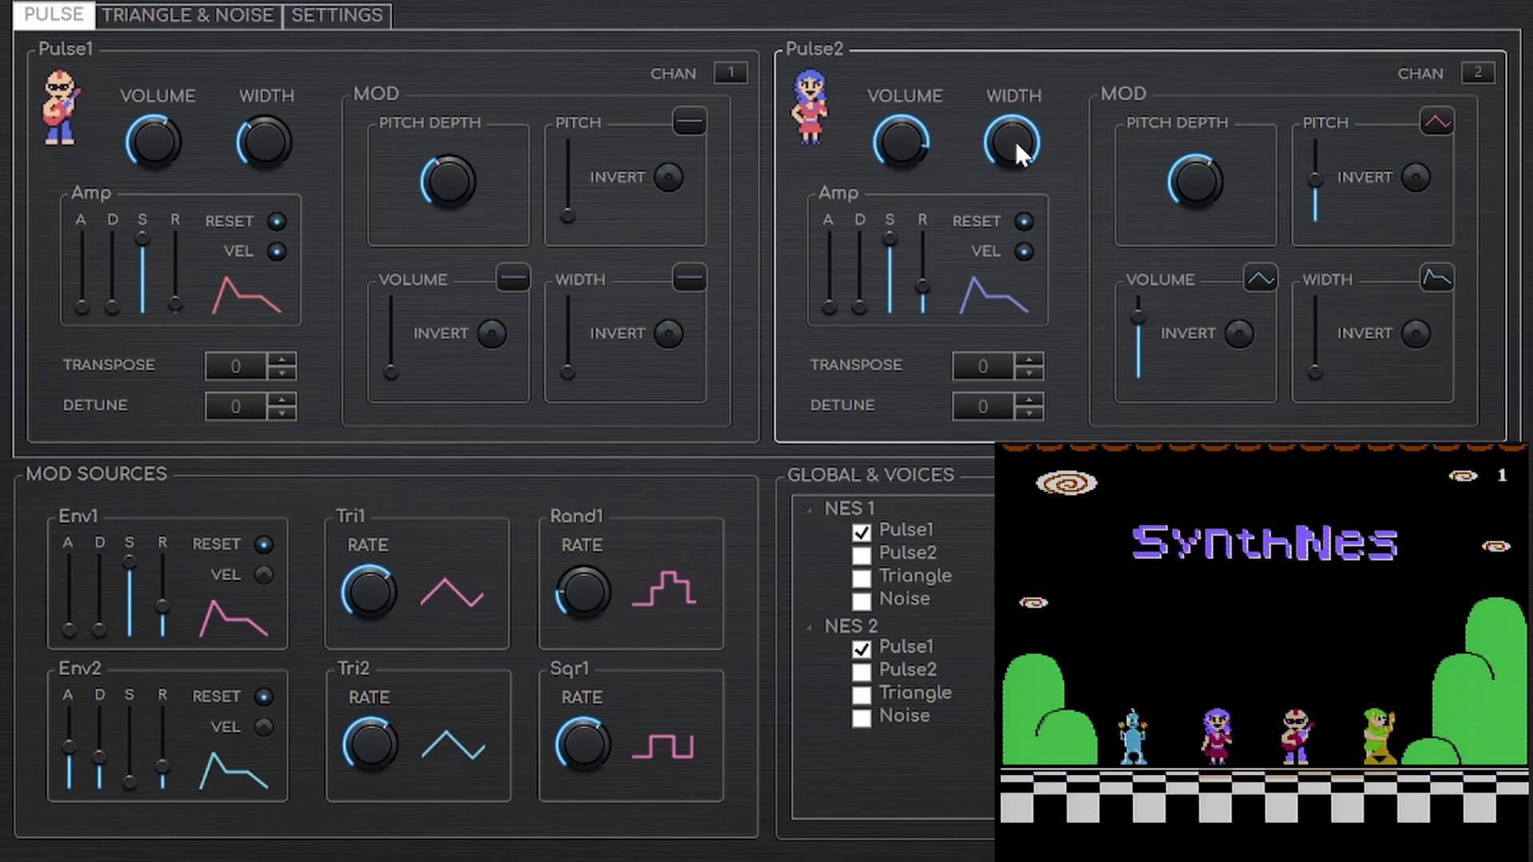1533x862 pixels.
Task: Click the Sqr1 square waveform graphic
Action: [664, 746]
